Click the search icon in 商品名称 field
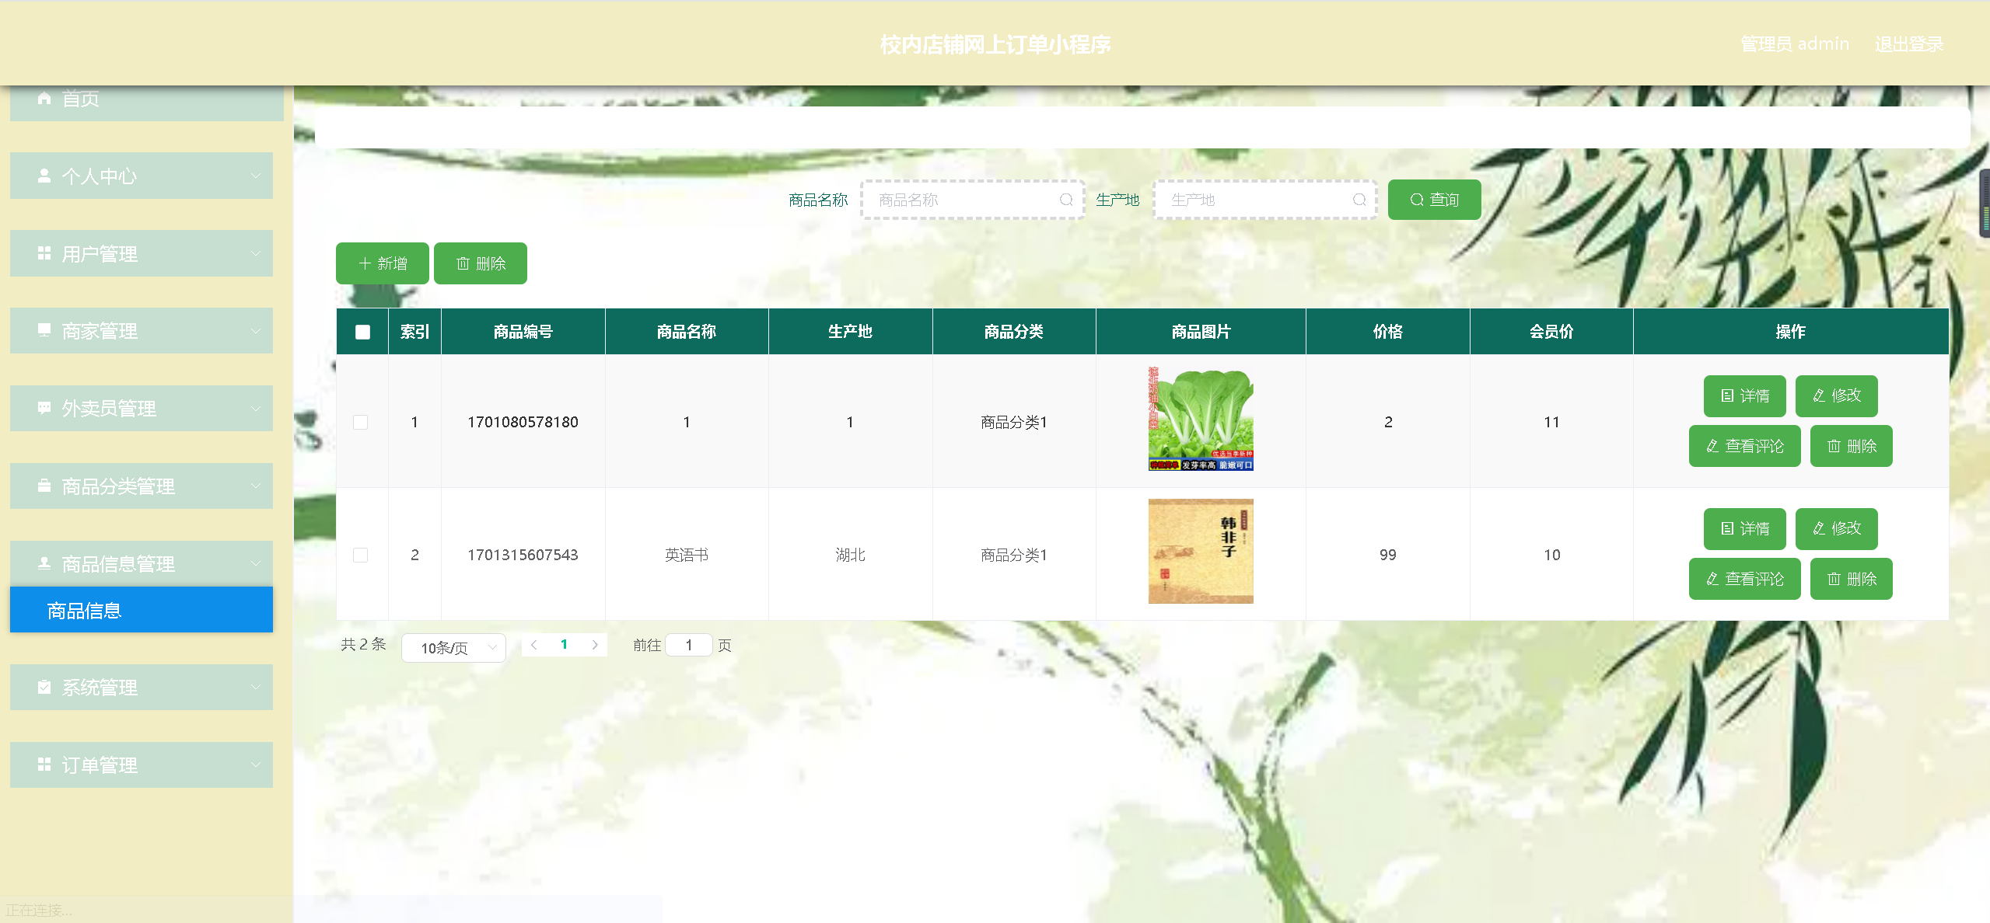 tap(1066, 200)
